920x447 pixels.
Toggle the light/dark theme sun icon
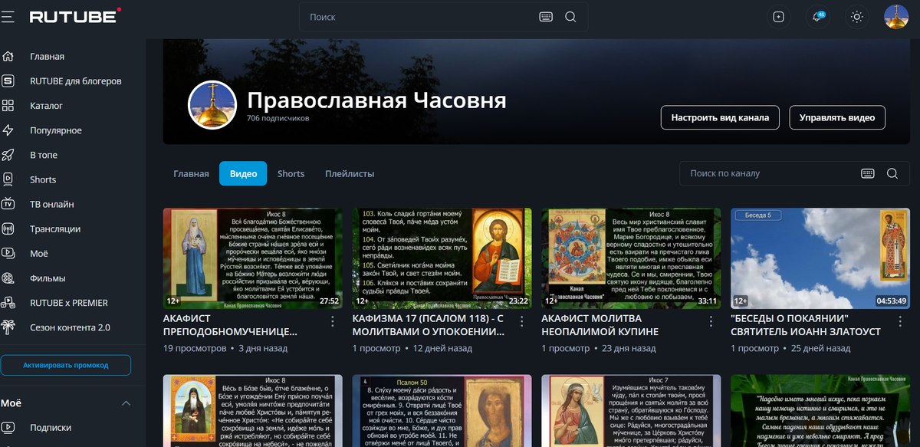click(x=857, y=17)
